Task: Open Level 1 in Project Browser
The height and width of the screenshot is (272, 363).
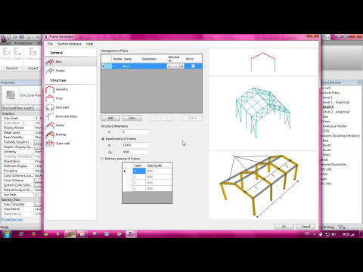Action: pyautogui.click(x=327, y=97)
